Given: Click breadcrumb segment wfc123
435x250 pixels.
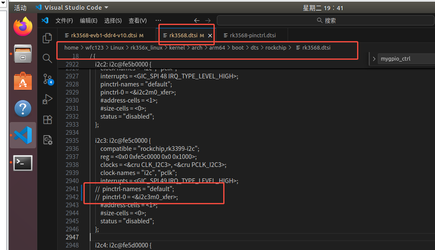Looking at the screenshot, I should tap(94, 48).
